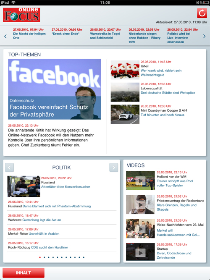Select the second page indicator dot
210x280 pixels.
pyautogui.click(x=44, y=257)
